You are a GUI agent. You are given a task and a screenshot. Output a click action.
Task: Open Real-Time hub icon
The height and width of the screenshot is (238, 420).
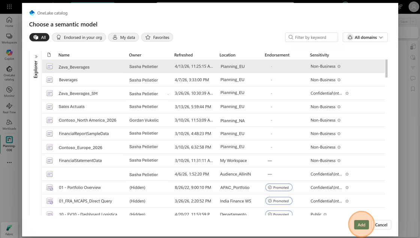(x=9, y=108)
